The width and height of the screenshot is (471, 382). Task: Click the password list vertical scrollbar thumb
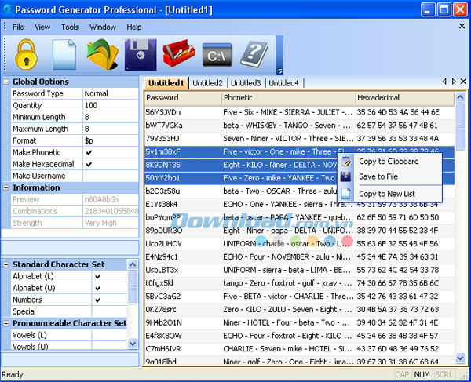(x=460, y=126)
